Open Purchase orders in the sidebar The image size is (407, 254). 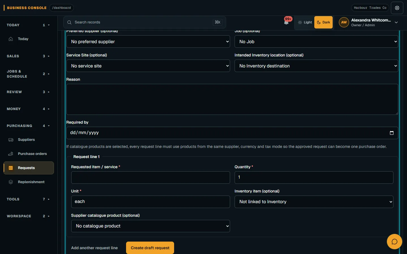pos(29,154)
